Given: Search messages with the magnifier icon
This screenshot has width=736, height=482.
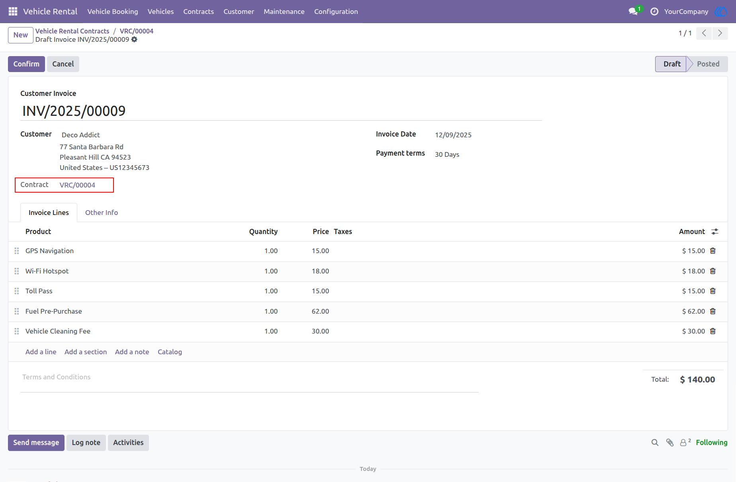Looking at the screenshot, I should (x=655, y=443).
